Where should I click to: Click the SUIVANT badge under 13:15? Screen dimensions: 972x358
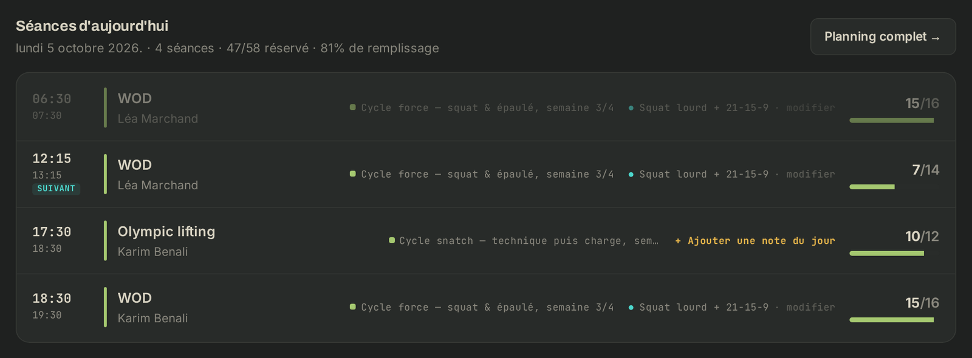click(x=56, y=189)
